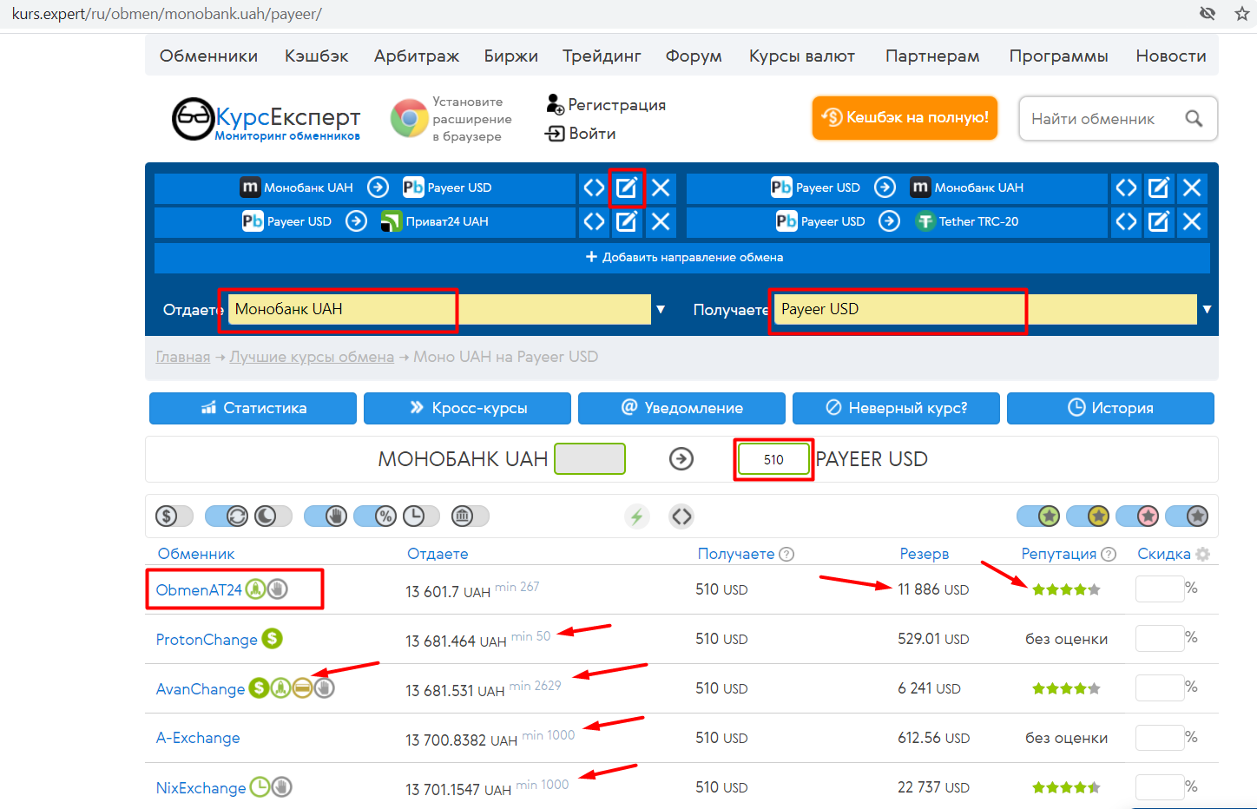Toggle the circular arrows filter switch
This screenshot has height=809, width=1257.
pyautogui.click(x=227, y=516)
